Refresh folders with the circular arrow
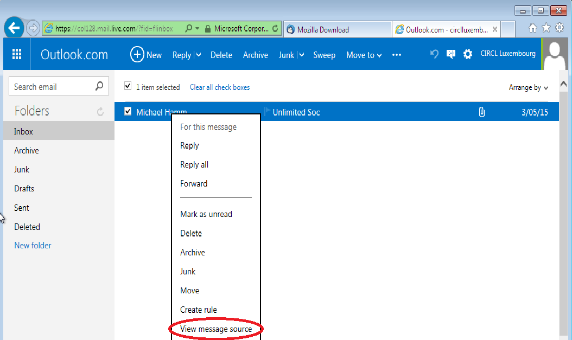572x340 pixels. click(100, 112)
